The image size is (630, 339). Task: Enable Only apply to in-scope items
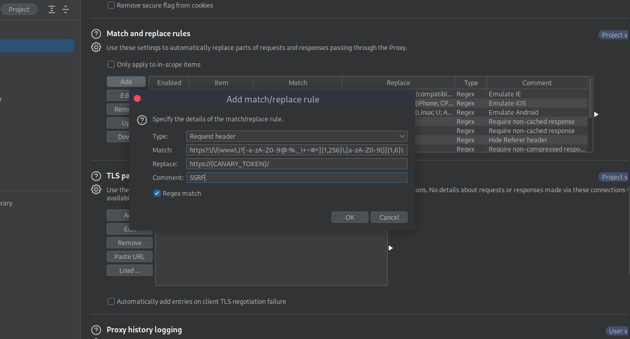pyautogui.click(x=111, y=64)
